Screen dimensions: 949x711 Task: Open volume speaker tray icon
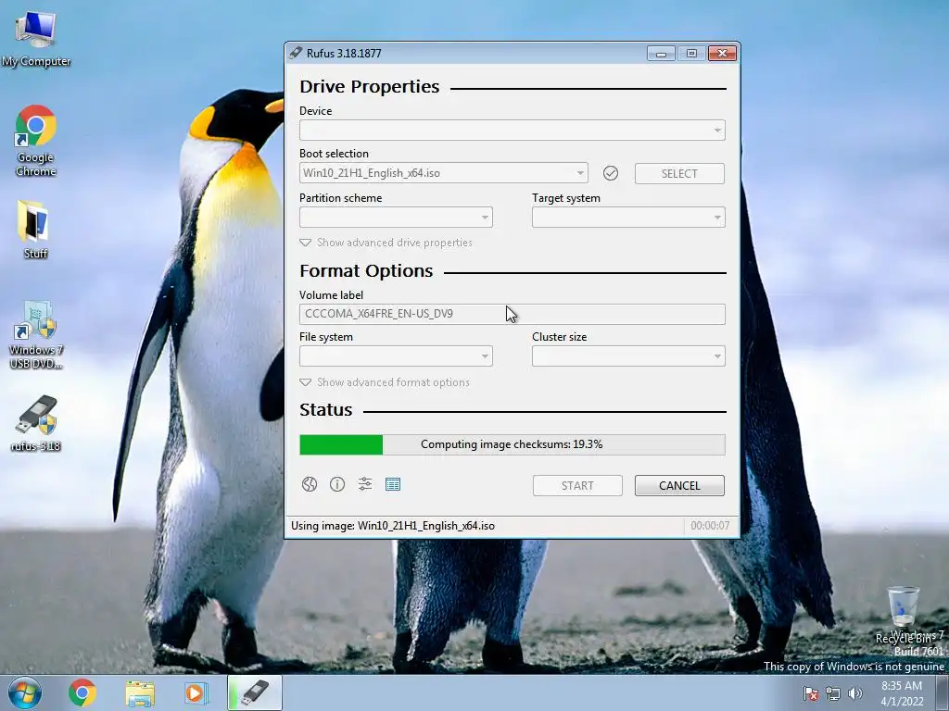(x=855, y=693)
